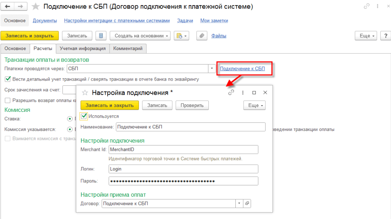This screenshot has height=219, width=391.
Task: Select top Основное navigation section
Action: point(15,21)
